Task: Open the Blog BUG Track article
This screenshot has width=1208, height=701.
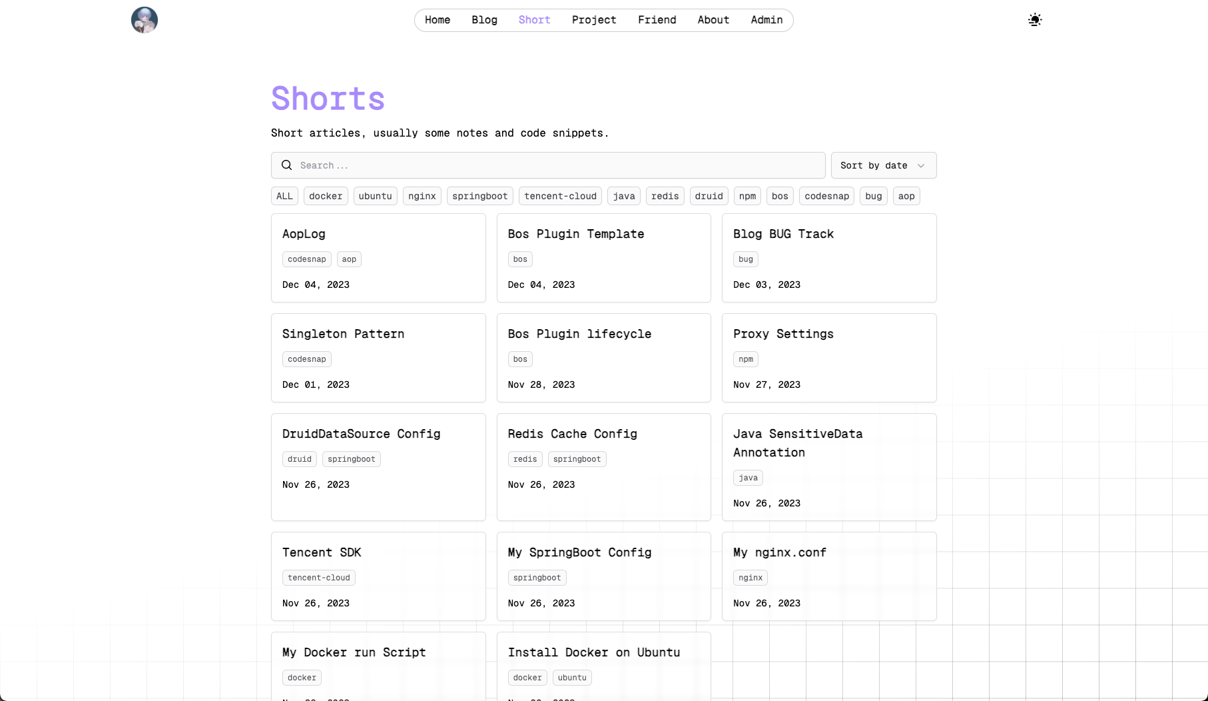Action: coord(829,258)
